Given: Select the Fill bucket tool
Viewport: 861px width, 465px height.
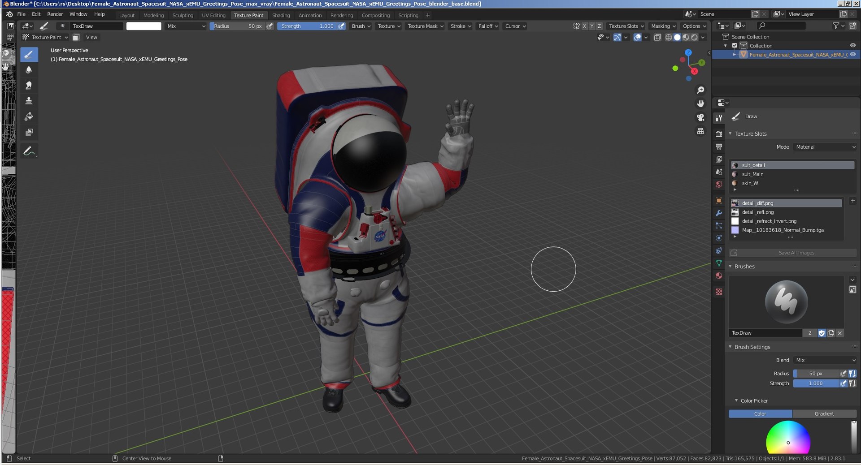Looking at the screenshot, I should tap(29, 116).
